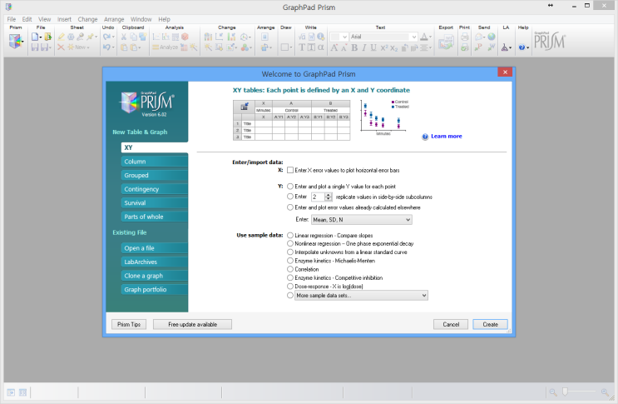
Task: Select Parts of whole table type
Action: [x=155, y=217]
